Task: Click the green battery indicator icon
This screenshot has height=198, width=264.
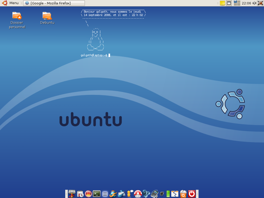Action: (168, 194)
